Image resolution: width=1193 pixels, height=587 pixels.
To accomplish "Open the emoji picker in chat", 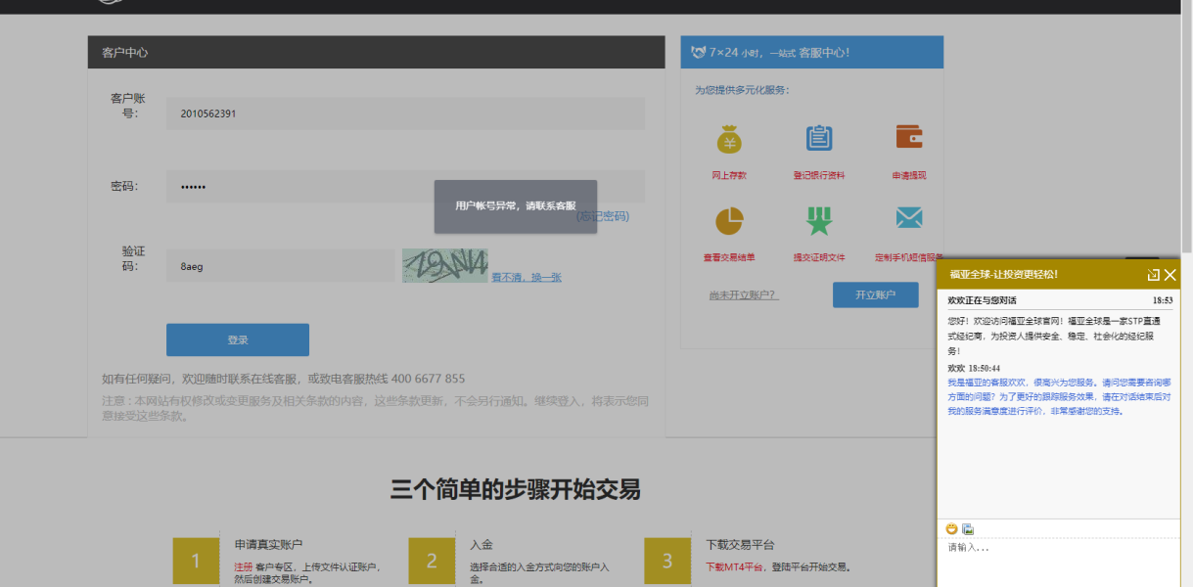I will 951,529.
